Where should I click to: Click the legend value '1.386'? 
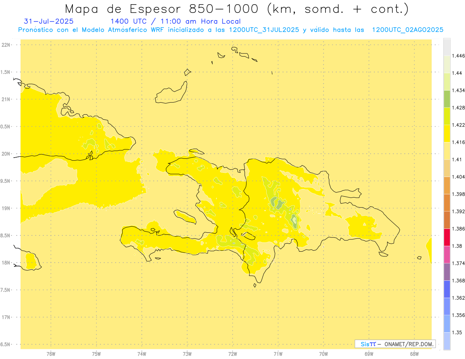click(x=458, y=228)
